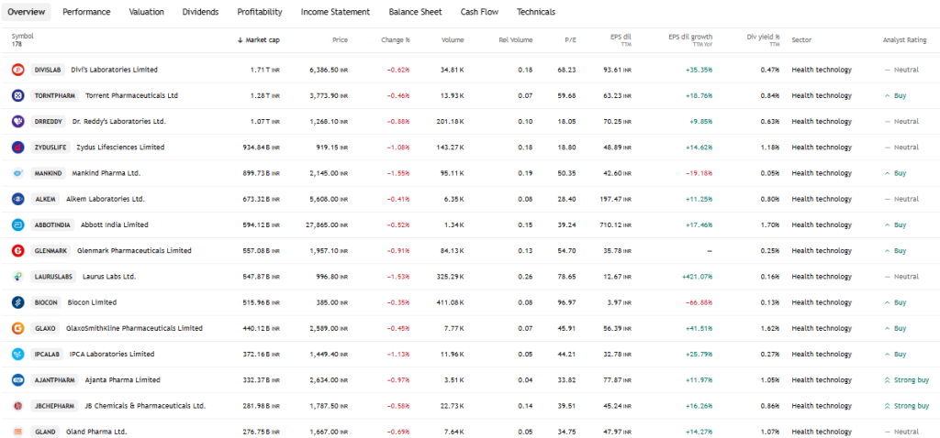
Task: Click the GlaxoSmithKline Pharmaceuticals logo icon
Action: click(18, 328)
